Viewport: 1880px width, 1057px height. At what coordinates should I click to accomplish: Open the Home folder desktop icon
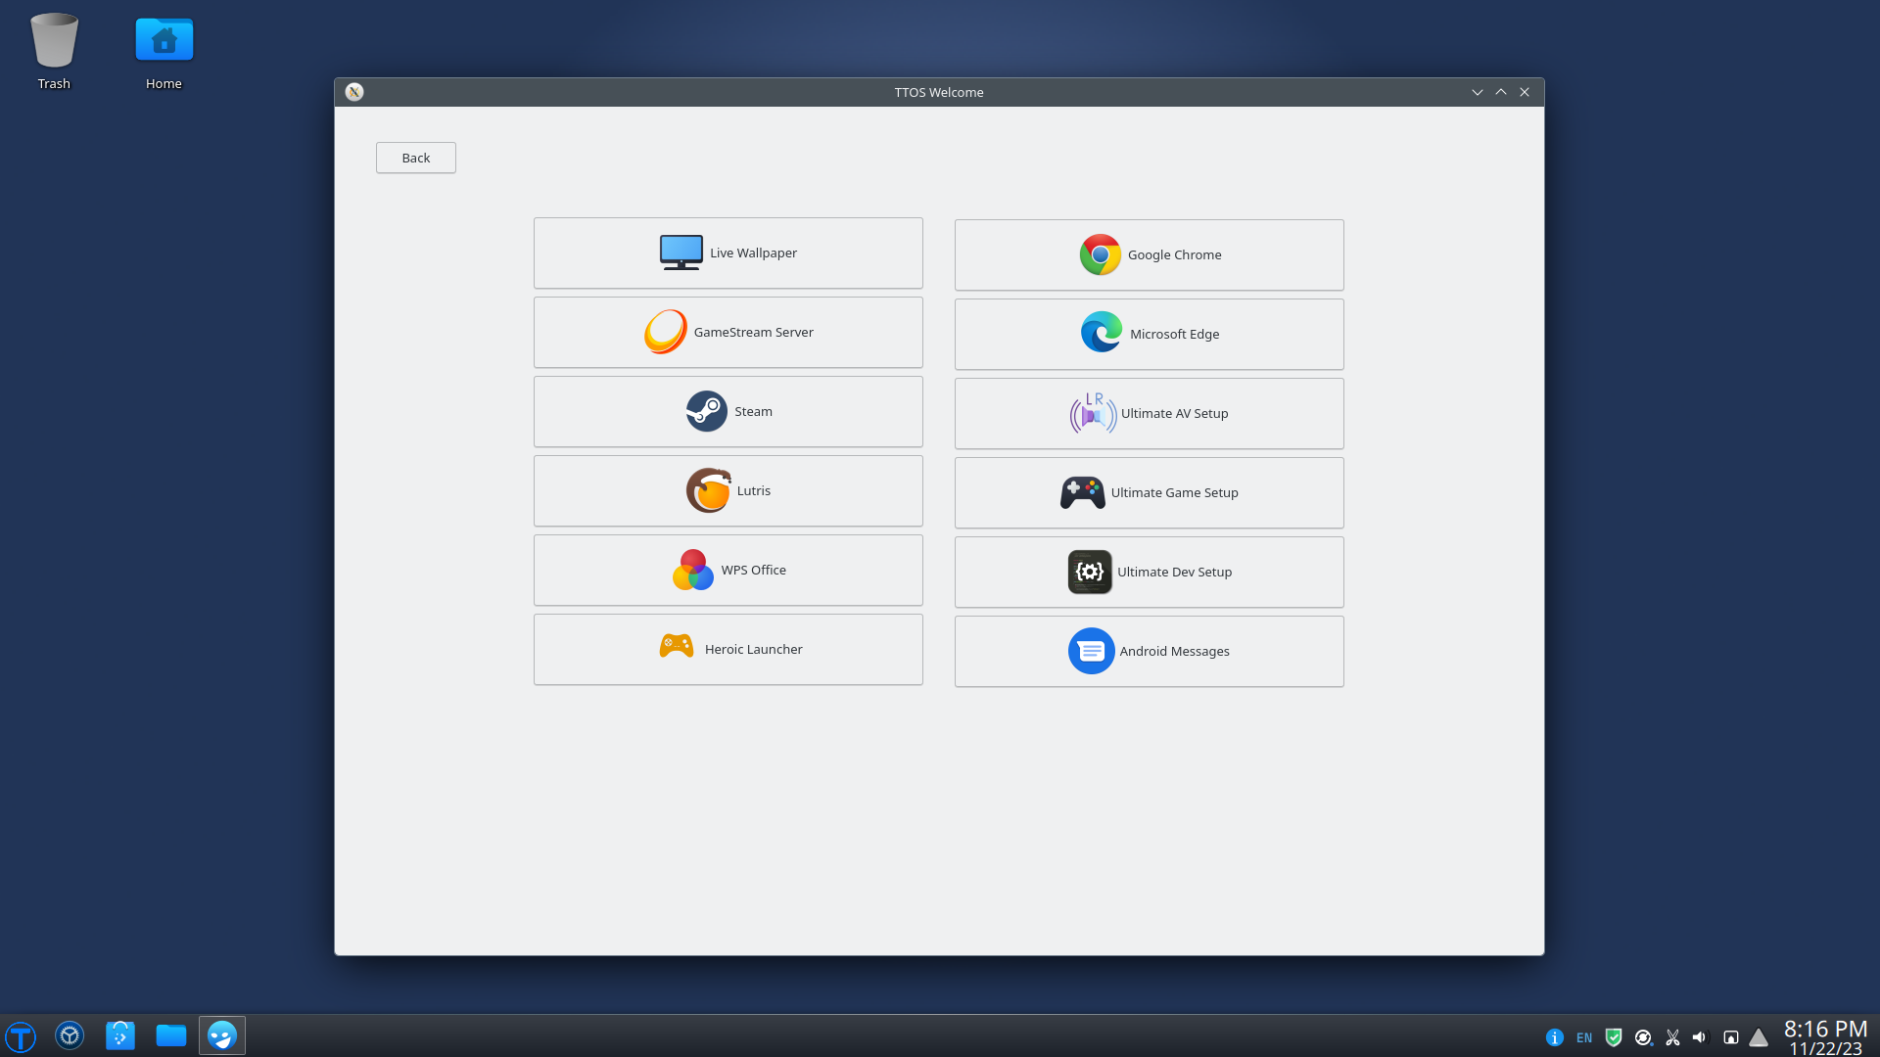coord(164,51)
